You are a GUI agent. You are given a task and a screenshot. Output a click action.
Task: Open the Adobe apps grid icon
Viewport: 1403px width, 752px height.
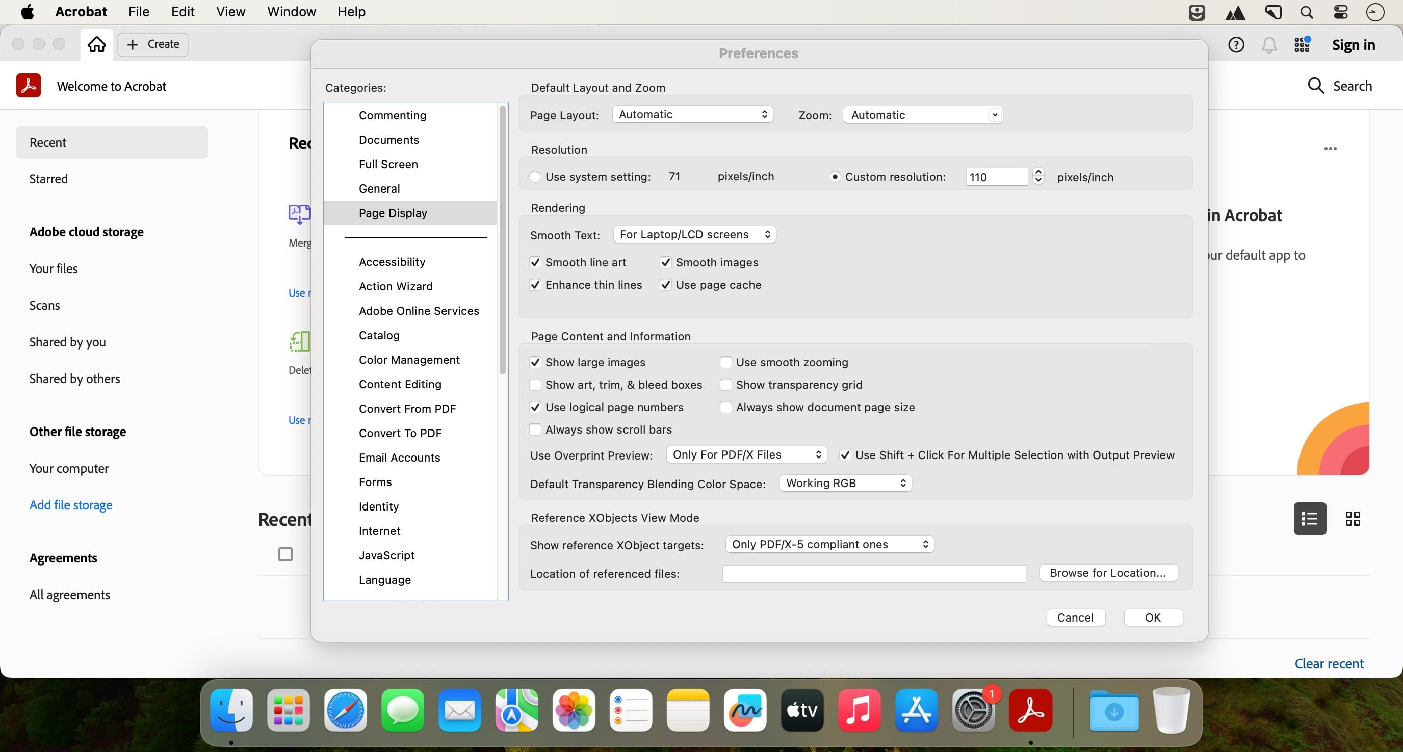click(1302, 45)
